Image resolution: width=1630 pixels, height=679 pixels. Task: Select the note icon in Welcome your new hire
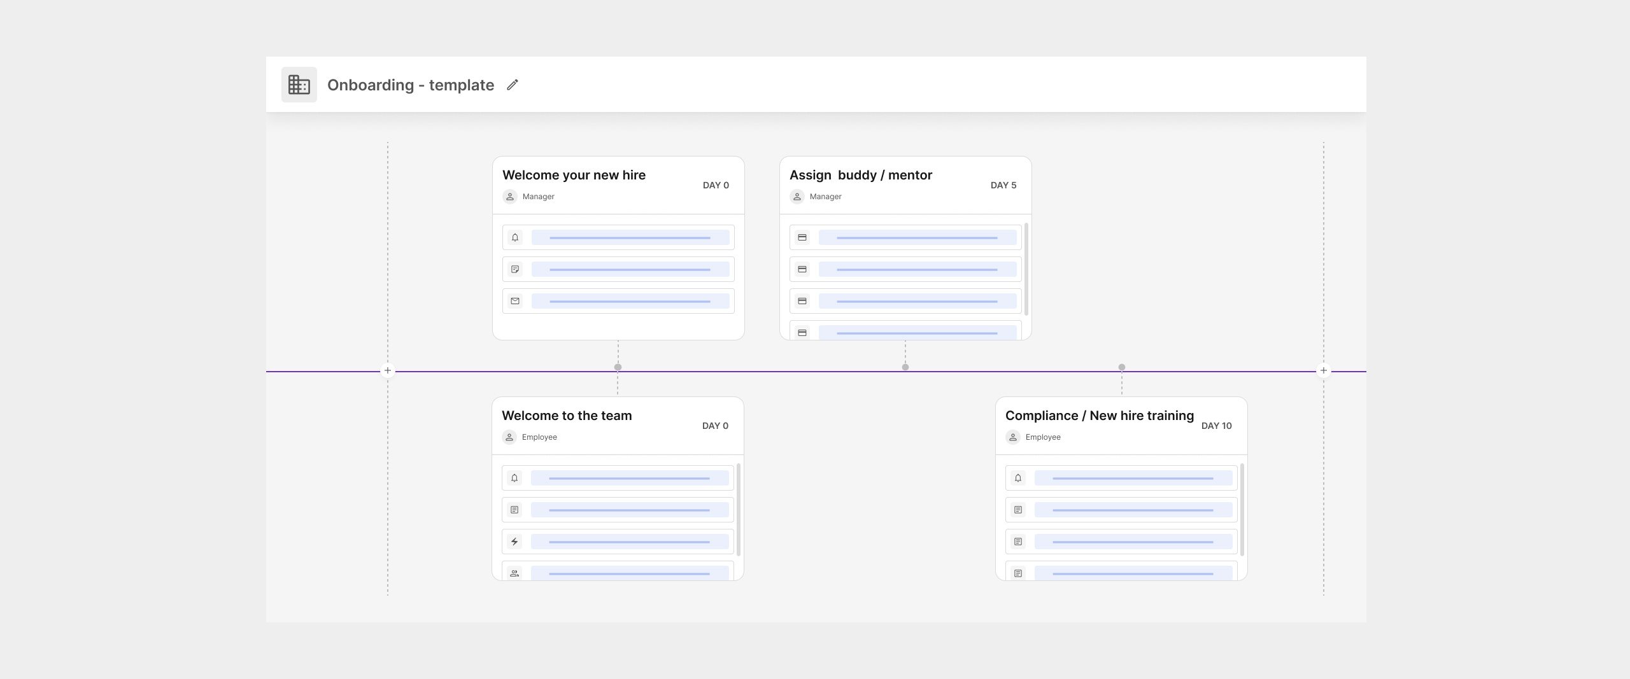(515, 269)
